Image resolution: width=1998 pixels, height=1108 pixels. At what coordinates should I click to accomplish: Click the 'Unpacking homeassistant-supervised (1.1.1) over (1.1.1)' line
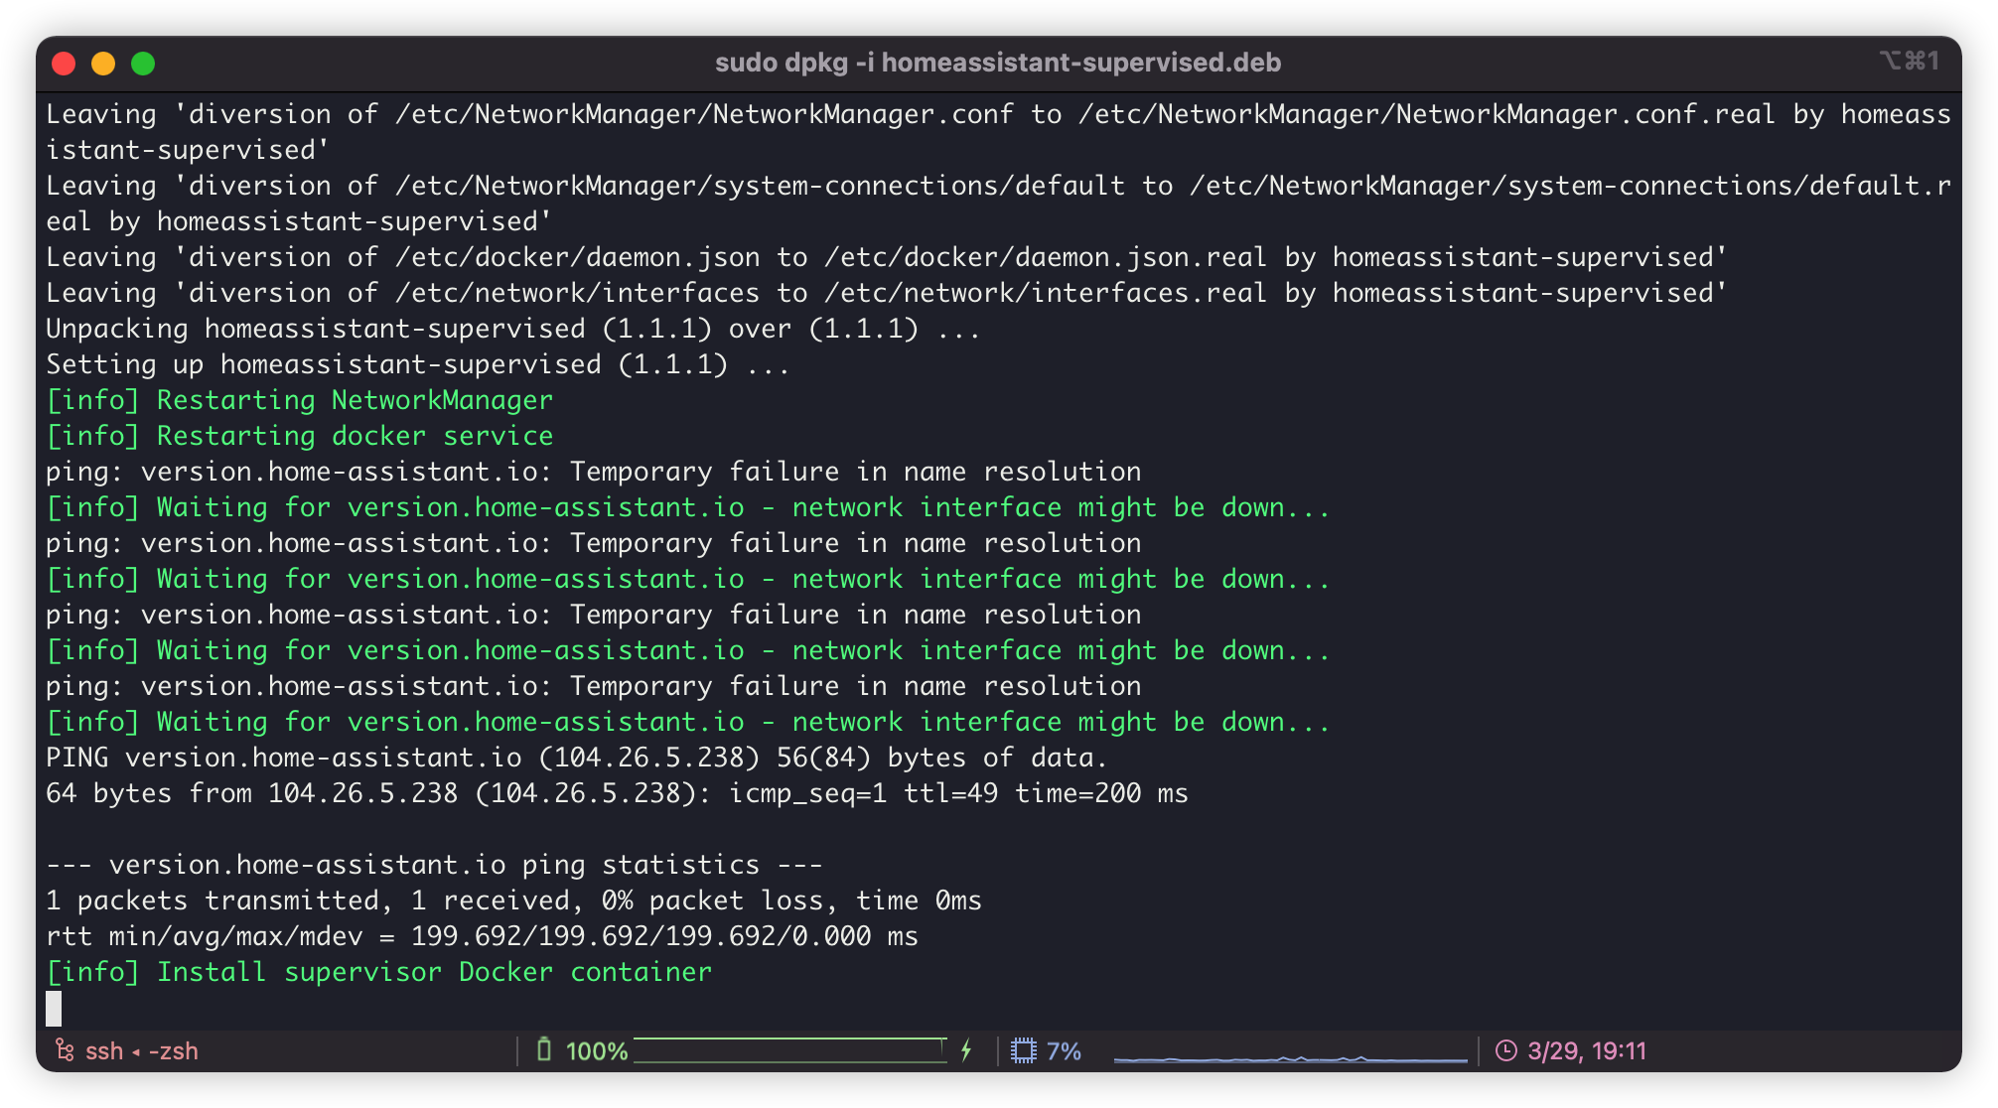(512, 329)
